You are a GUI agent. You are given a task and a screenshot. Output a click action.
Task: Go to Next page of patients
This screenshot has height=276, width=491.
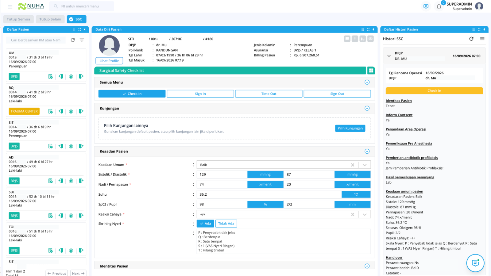tap(78, 273)
